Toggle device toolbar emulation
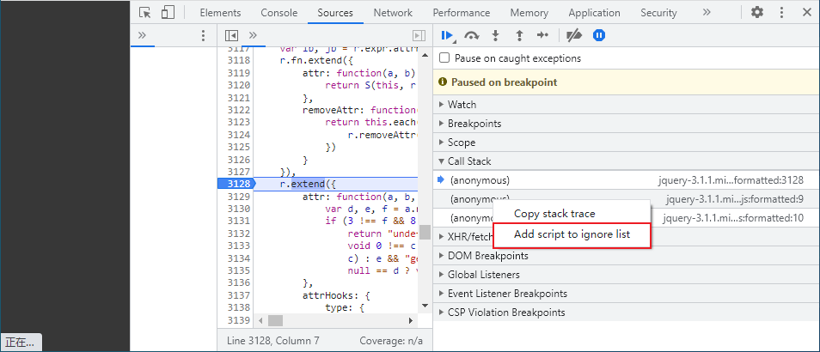The width and height of the screenshot is (820, 352). click(x=167, y=13)
